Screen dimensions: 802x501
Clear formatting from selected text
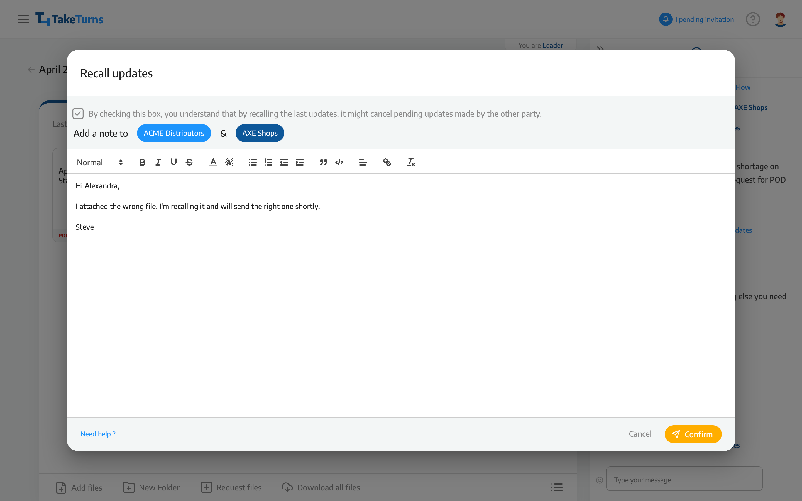[411, 162]
